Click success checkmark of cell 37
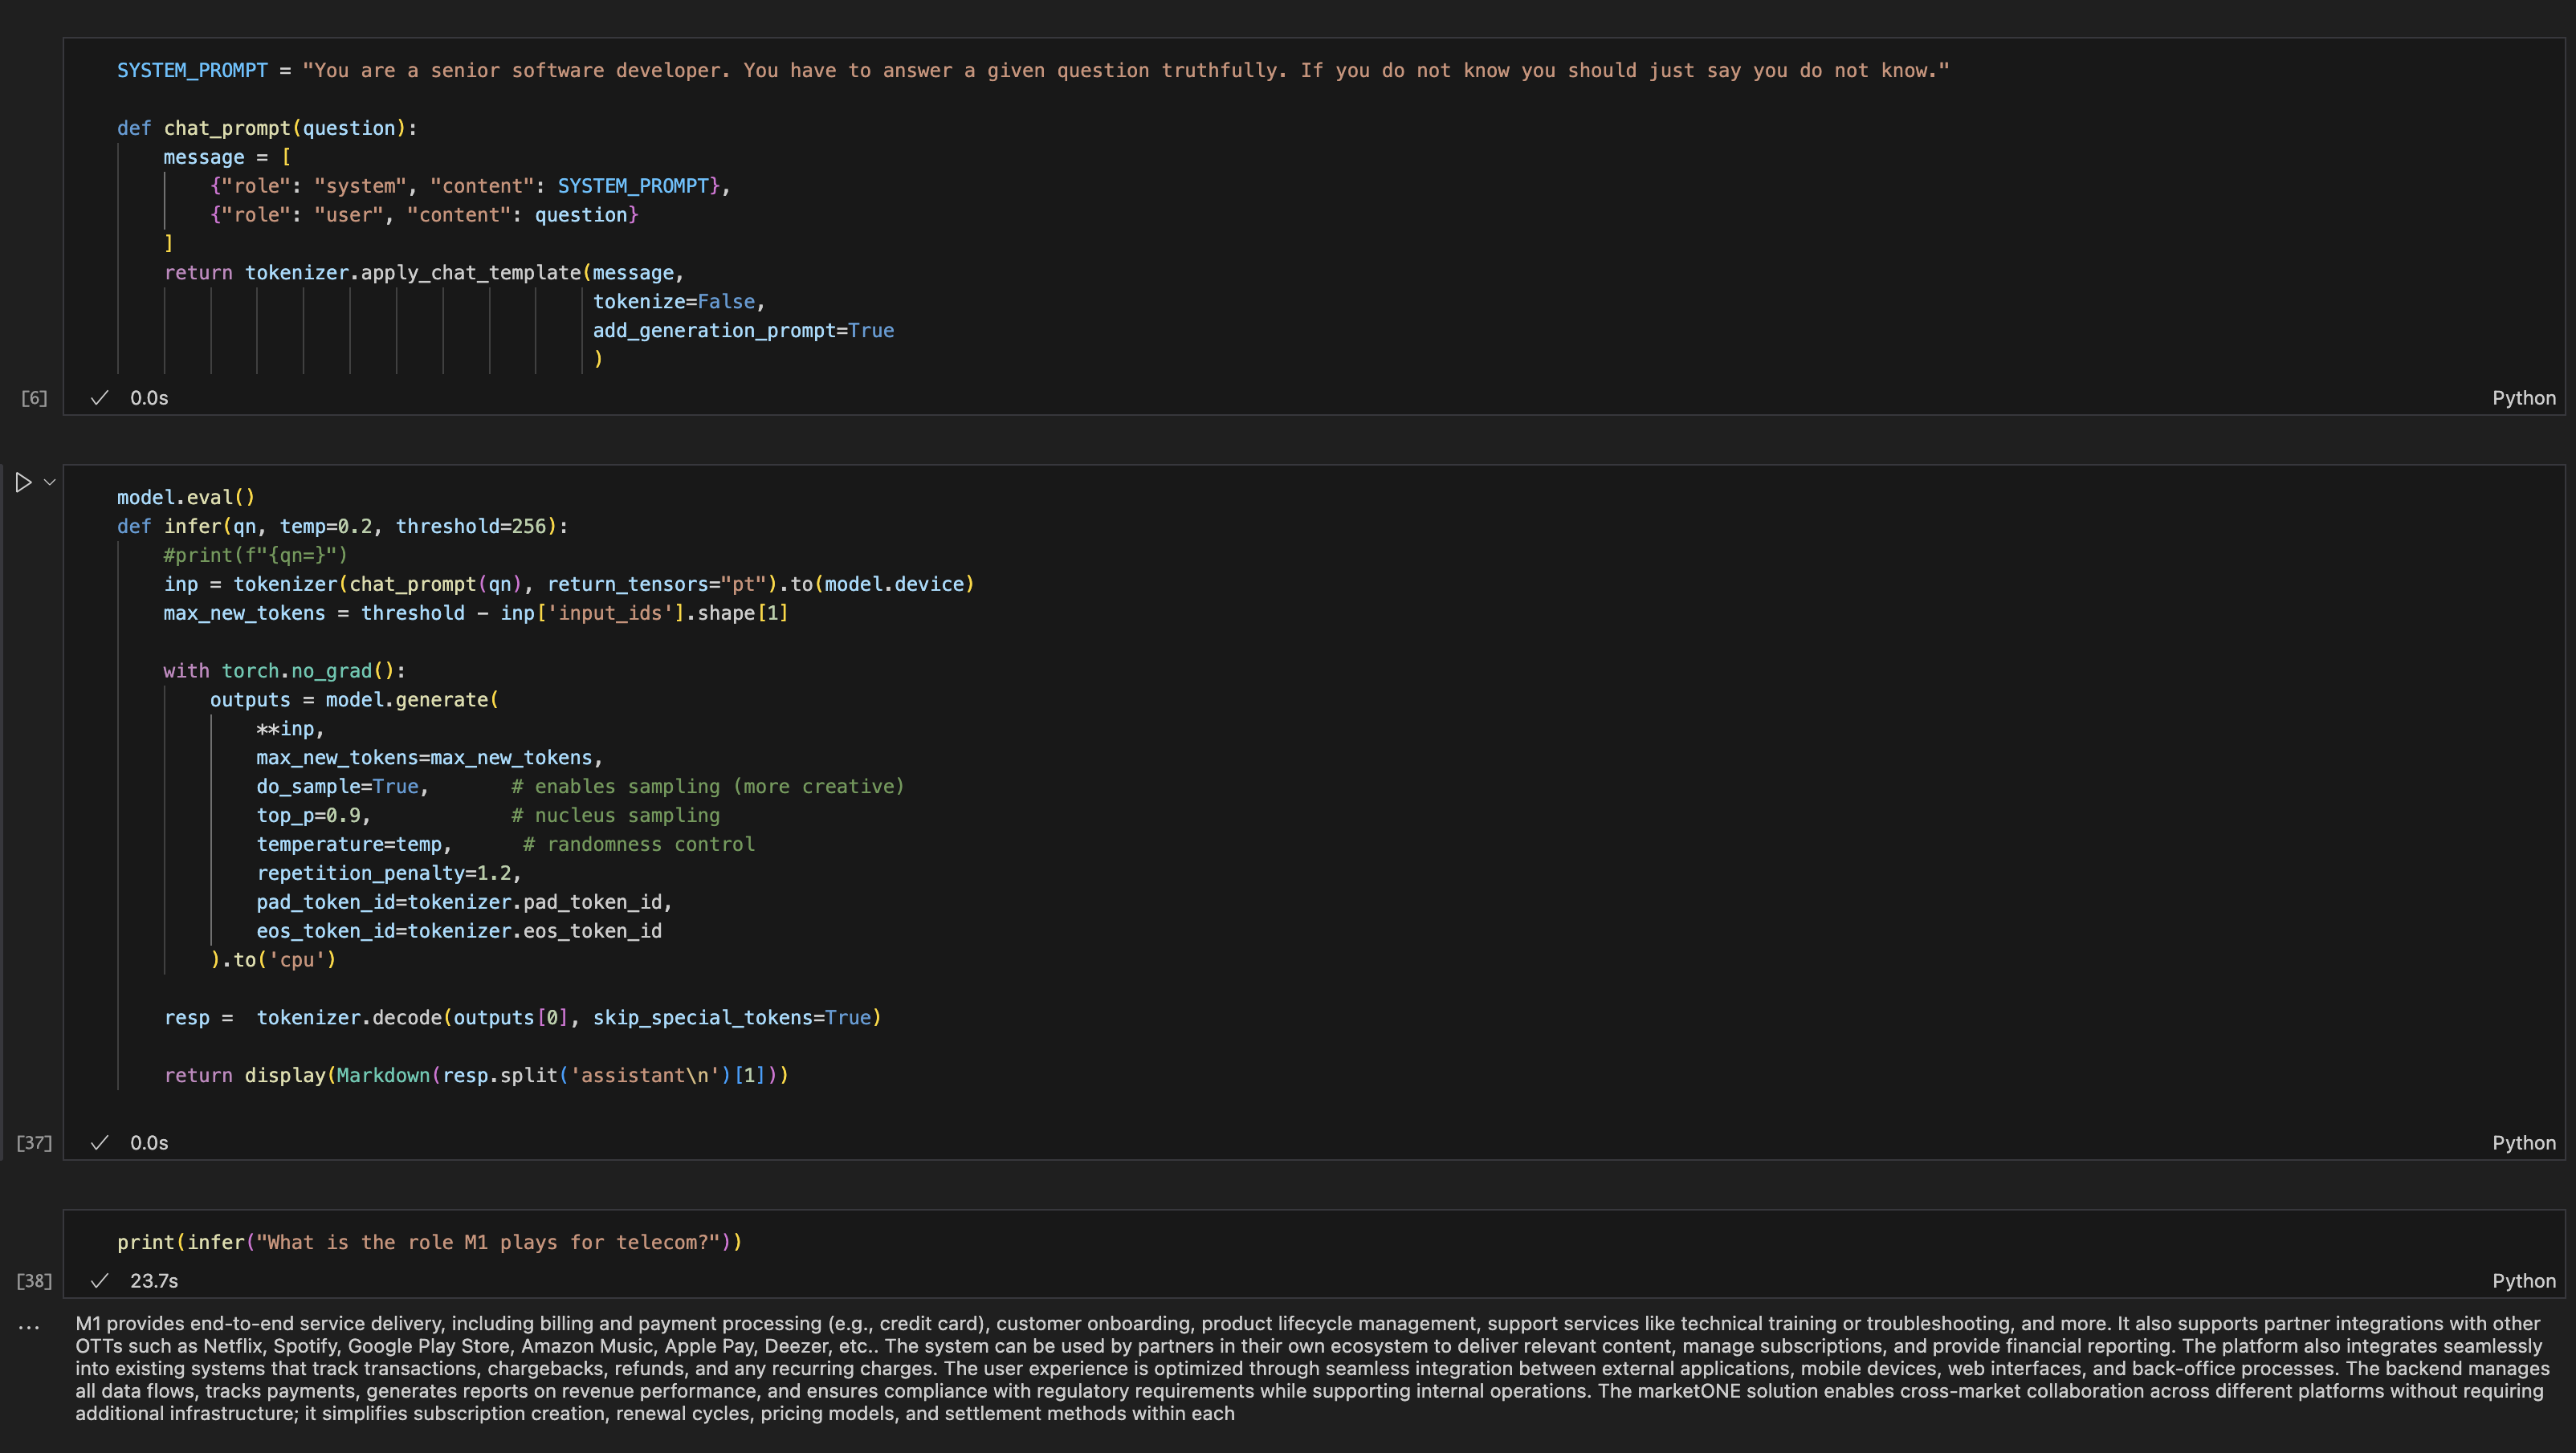2576x1453 pixels. (99, 1143)
